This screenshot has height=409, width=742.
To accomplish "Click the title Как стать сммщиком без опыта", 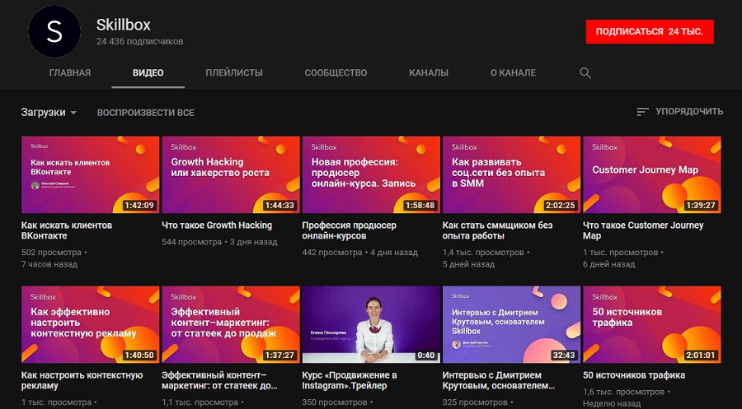I will (497, 230).
